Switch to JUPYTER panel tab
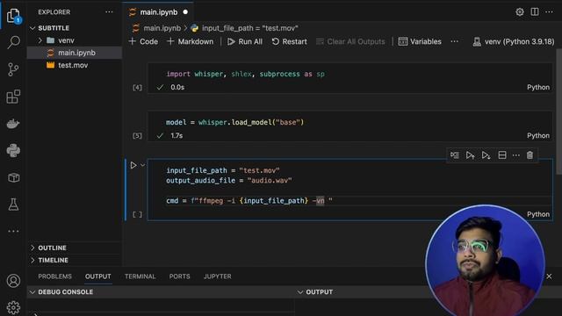 tap(217, 276)
